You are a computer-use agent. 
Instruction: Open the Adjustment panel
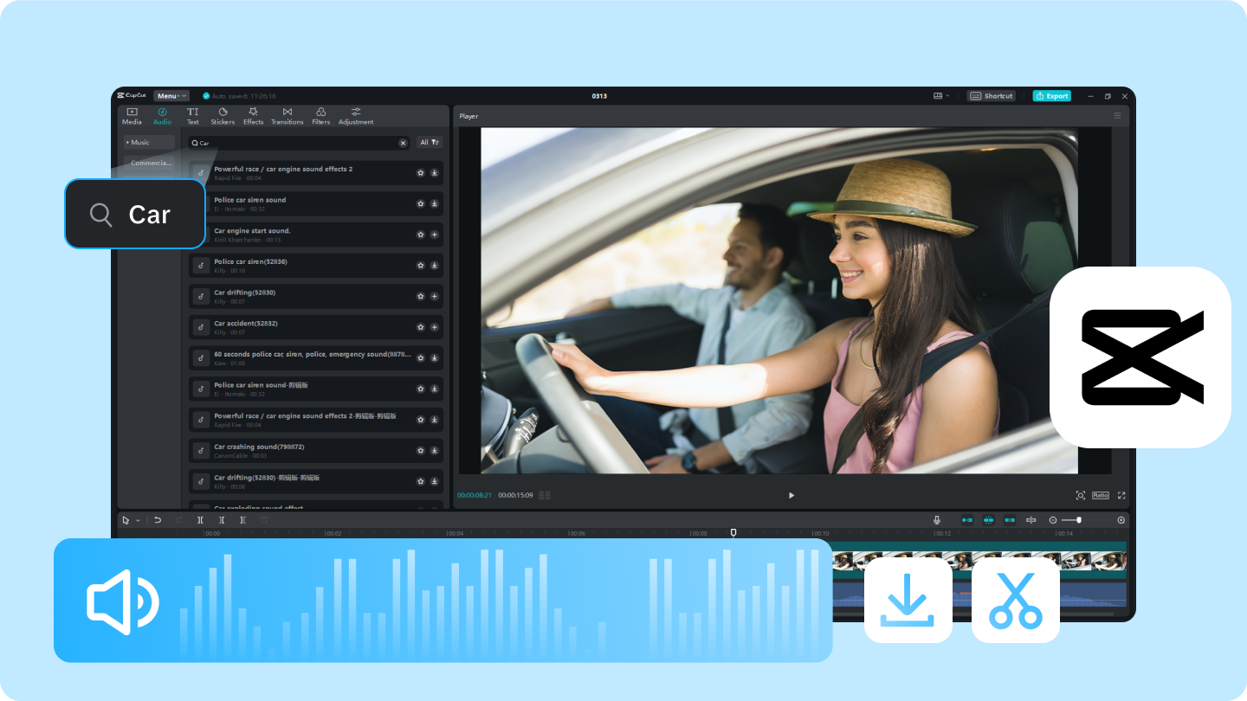[356, 115]
